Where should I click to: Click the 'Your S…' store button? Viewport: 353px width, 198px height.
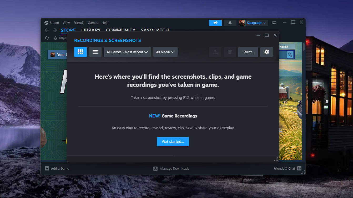click(x=58, y=55)
